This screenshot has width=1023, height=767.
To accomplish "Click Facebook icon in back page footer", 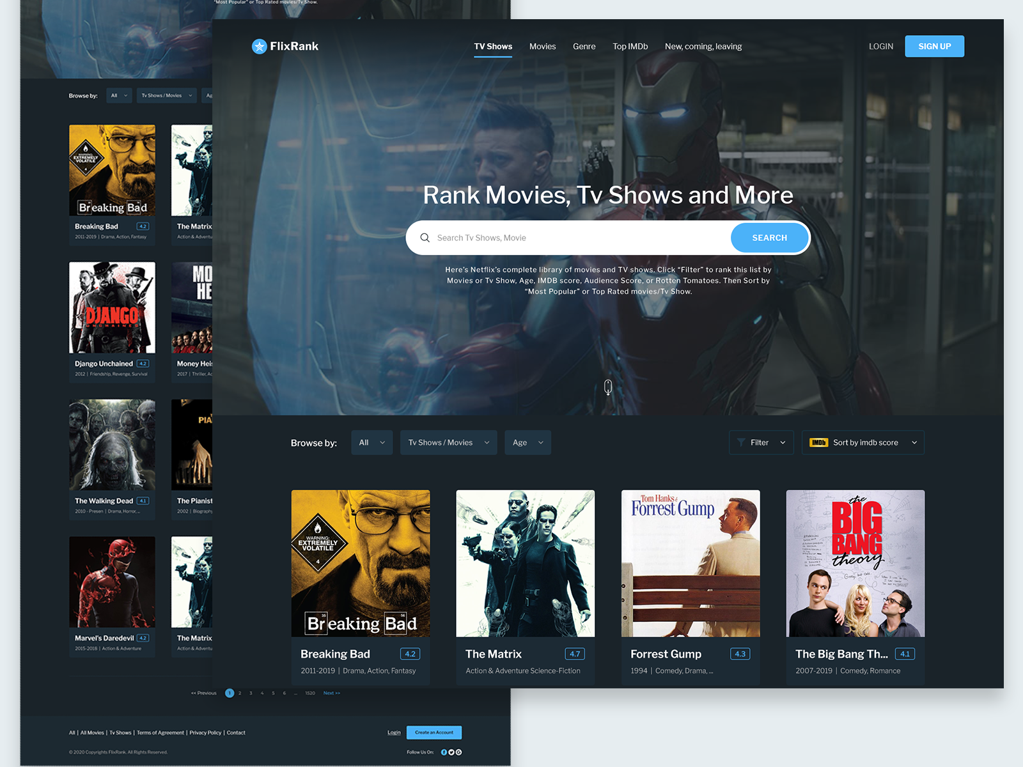I will [444, 752].
